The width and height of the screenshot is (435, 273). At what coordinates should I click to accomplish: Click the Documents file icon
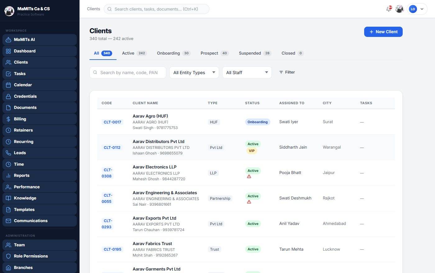[x=8, y=108]
